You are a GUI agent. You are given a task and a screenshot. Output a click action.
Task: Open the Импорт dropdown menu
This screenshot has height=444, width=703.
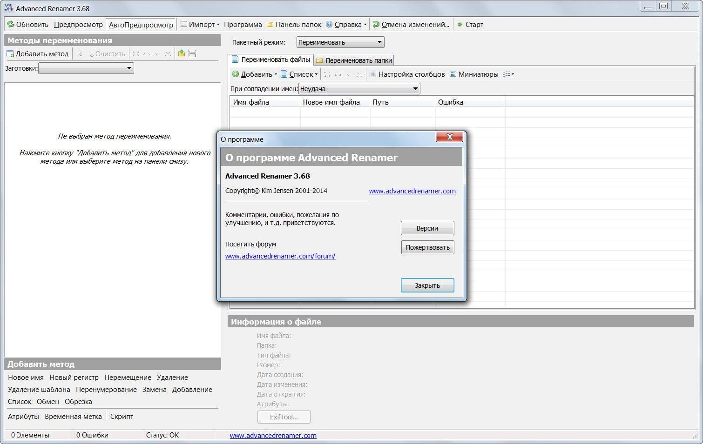click(200, 24)
